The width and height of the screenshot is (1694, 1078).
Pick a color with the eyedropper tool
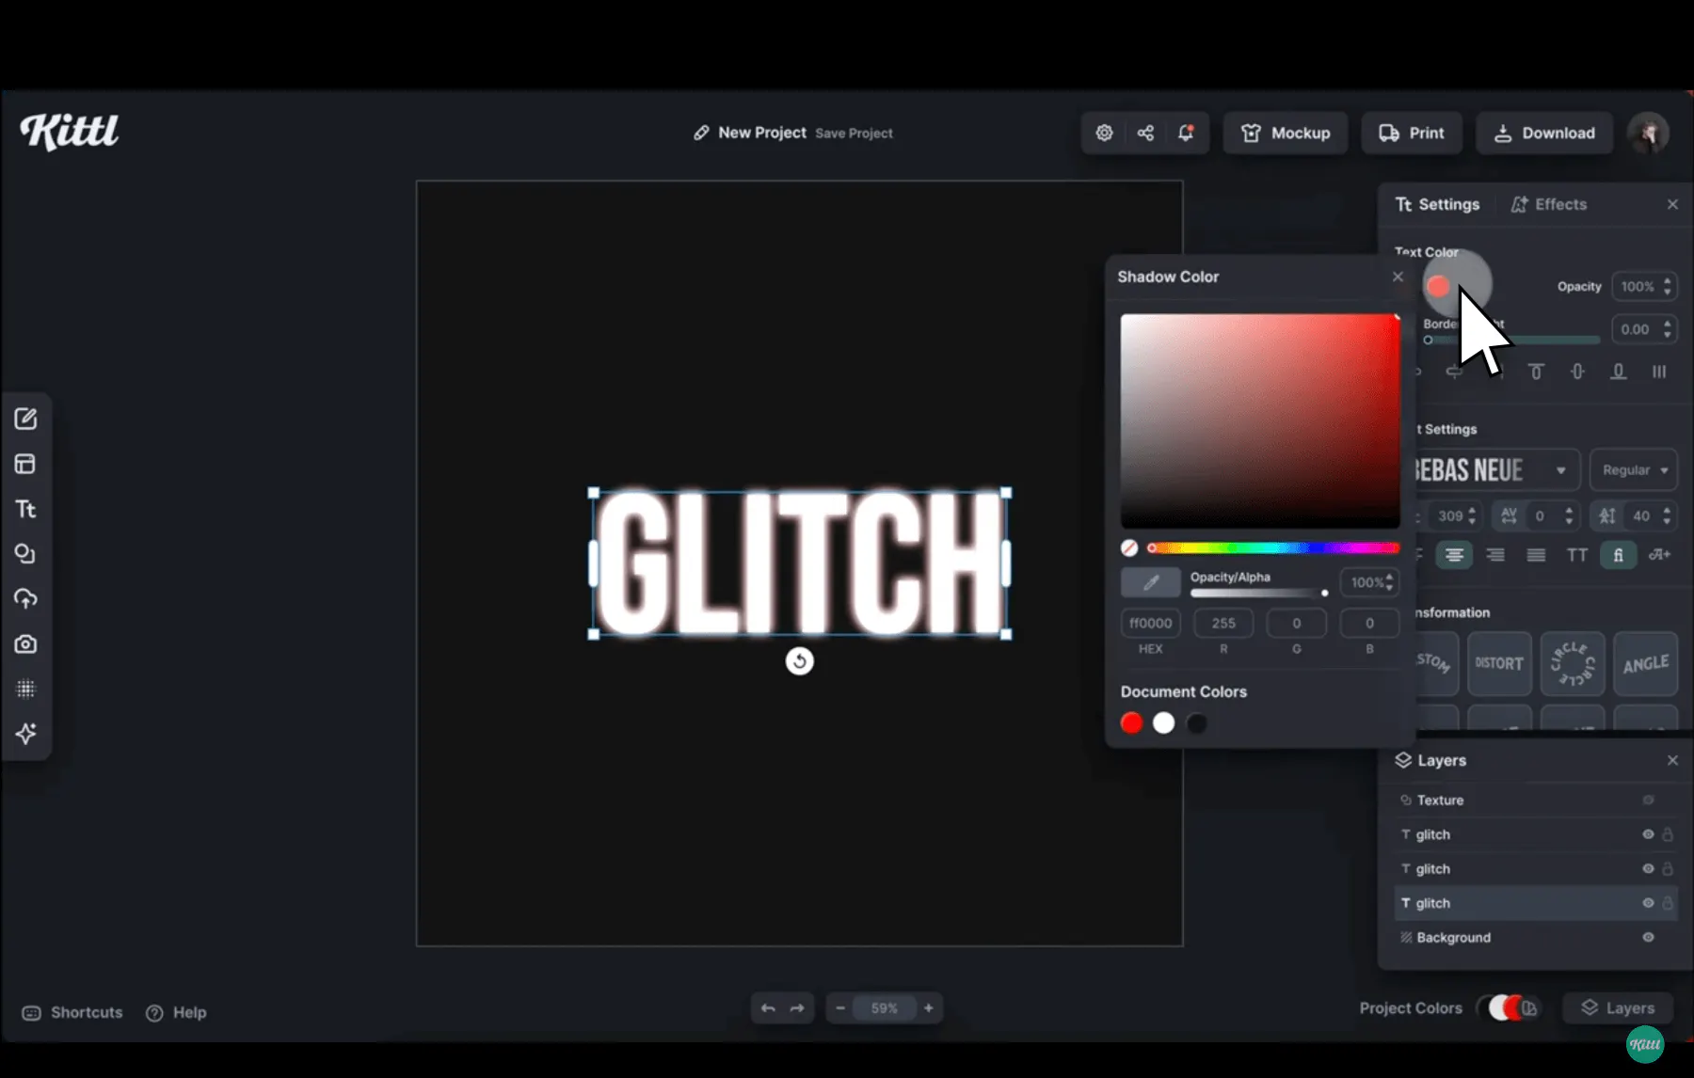pyautogui.click(x=1150, y=582)
